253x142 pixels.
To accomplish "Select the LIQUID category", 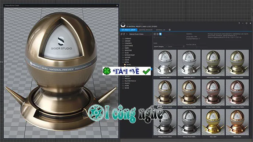I will pyautogui.click(x=127, y=60).
